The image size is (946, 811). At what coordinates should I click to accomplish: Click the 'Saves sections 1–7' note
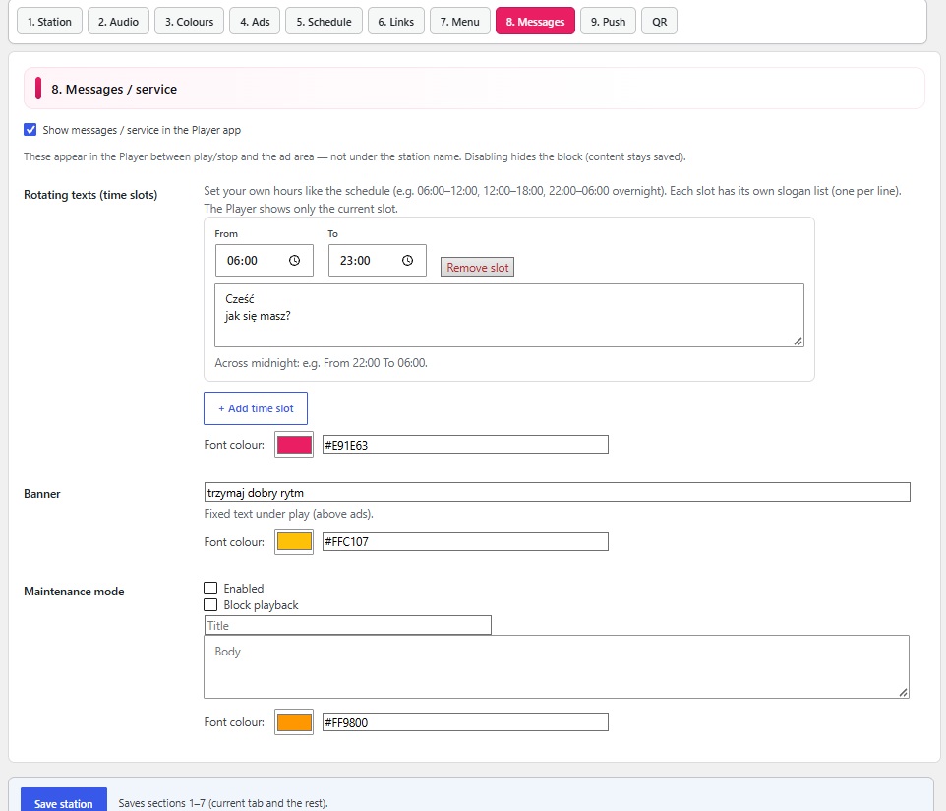223,803
